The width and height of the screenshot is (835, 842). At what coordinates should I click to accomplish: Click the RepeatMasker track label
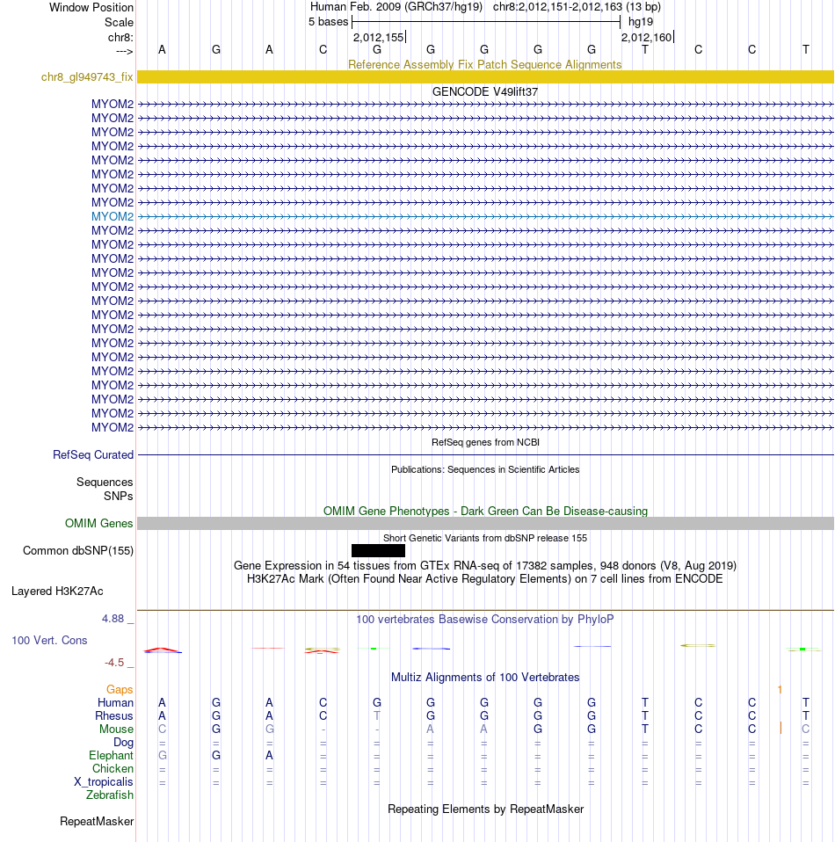pyautogui.click(x=97, y=822)
